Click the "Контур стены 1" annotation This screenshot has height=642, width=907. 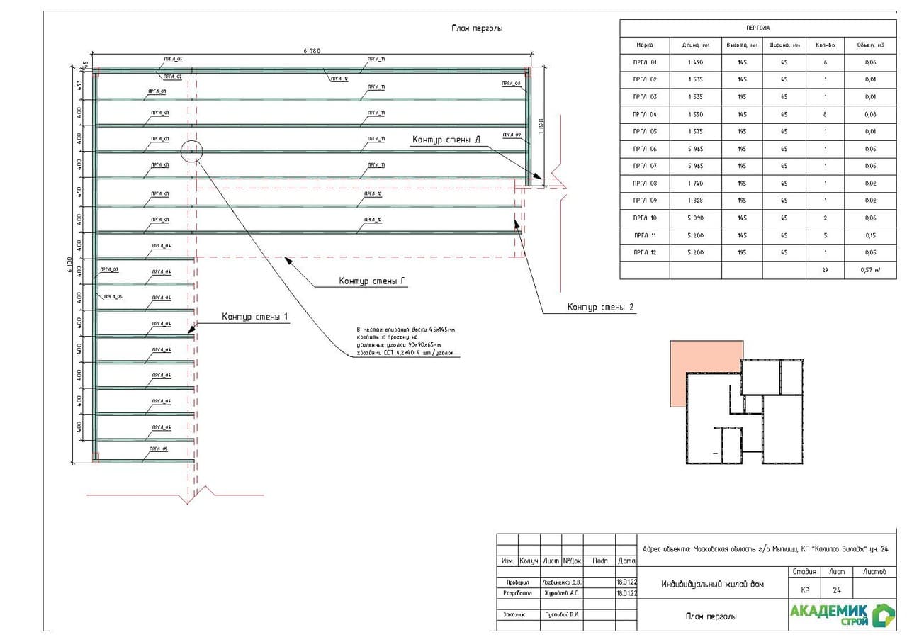pos(254,316)
